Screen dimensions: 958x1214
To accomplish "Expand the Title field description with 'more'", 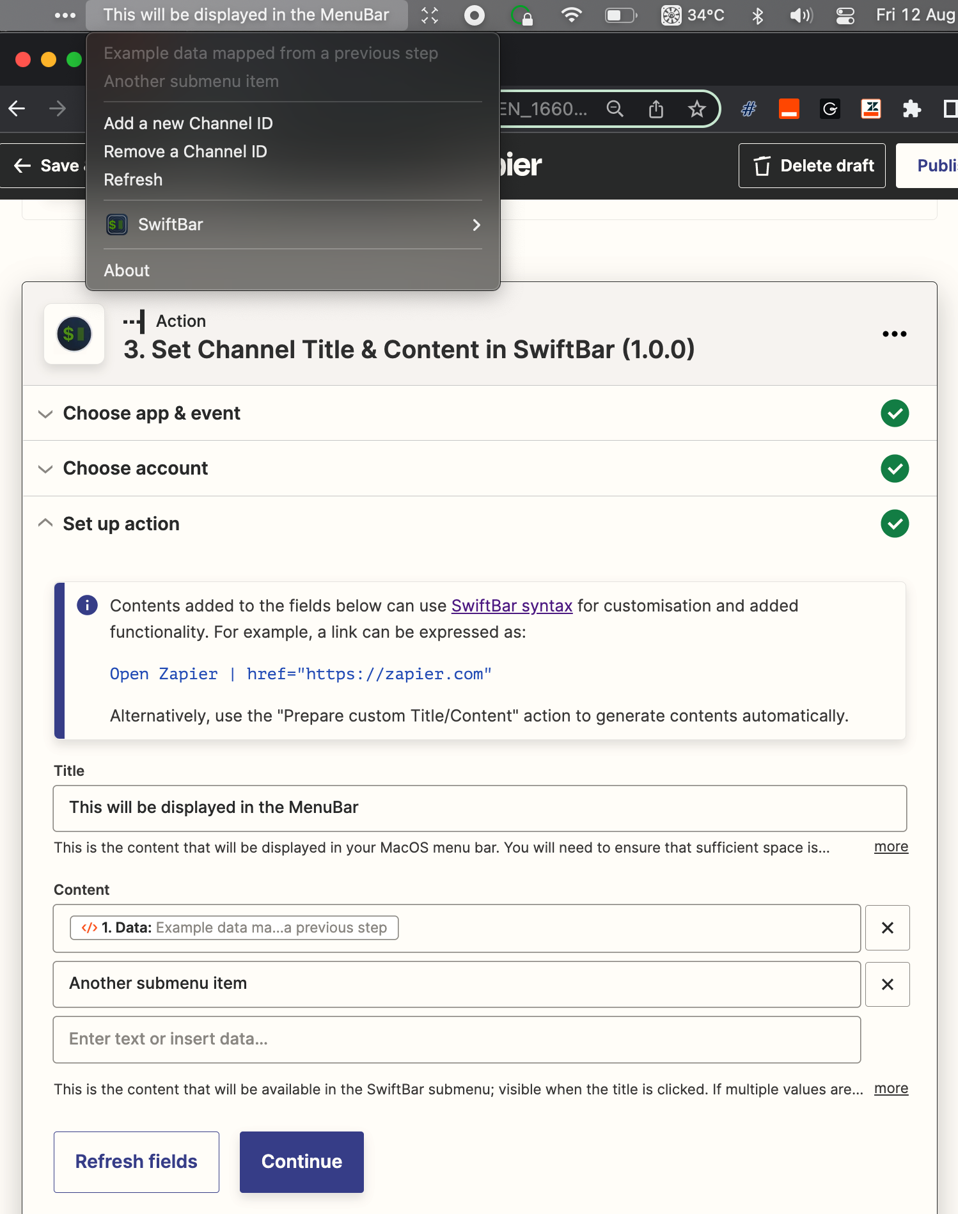I will (x=891, y=846).
